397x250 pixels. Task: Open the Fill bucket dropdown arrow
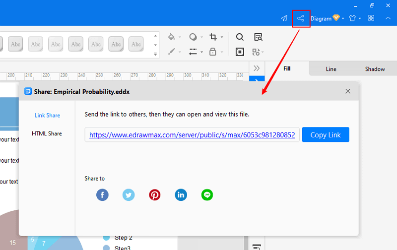180,37
